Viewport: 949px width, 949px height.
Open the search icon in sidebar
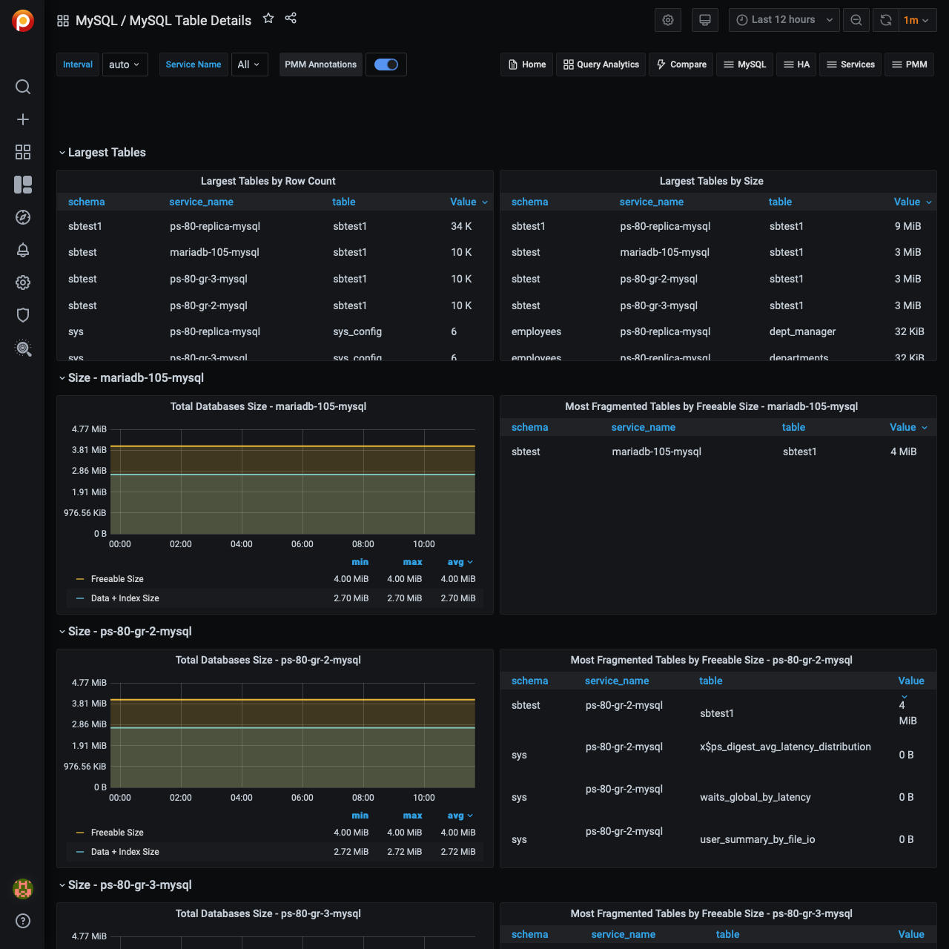click(x=23, y=87)
